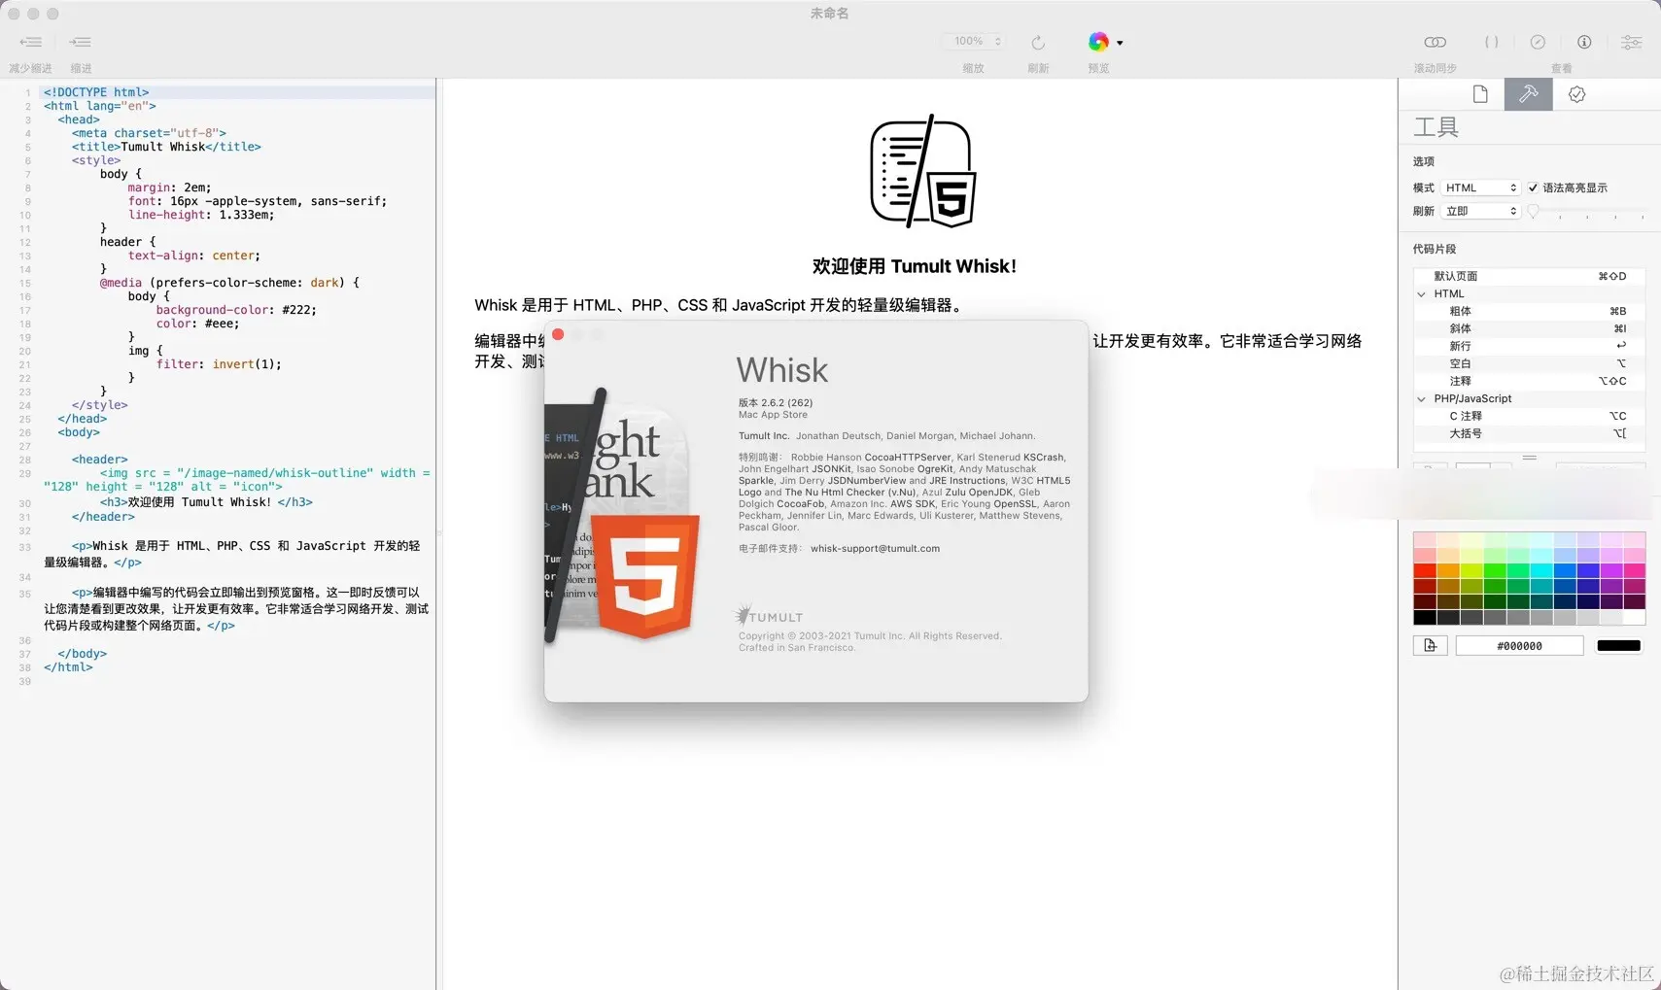Open the preview browser dropdown arrow
The height and width of the screenshot is (990, 1661).
coord(1120,43)
